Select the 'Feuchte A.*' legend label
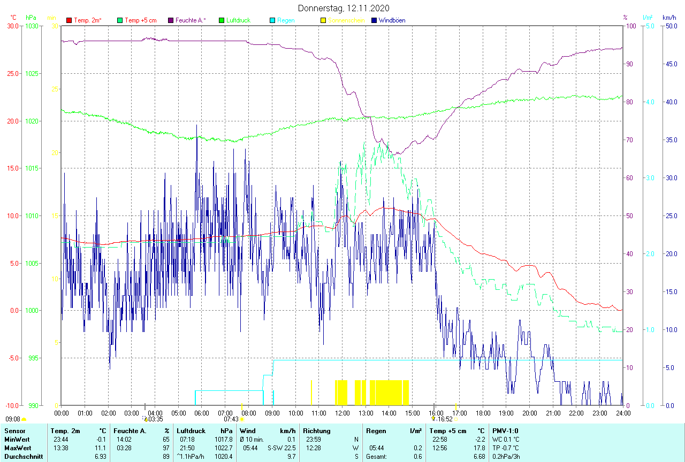Image resolution: width=685 pixels, height=462 pixels. 191,20
